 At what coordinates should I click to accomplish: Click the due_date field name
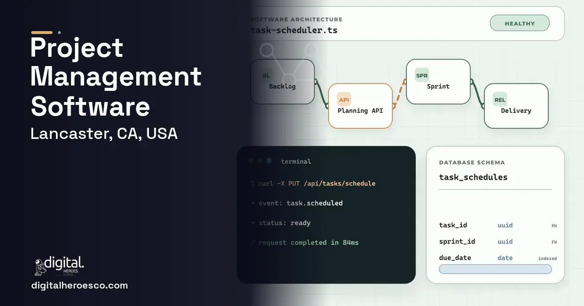pos(455,258)
